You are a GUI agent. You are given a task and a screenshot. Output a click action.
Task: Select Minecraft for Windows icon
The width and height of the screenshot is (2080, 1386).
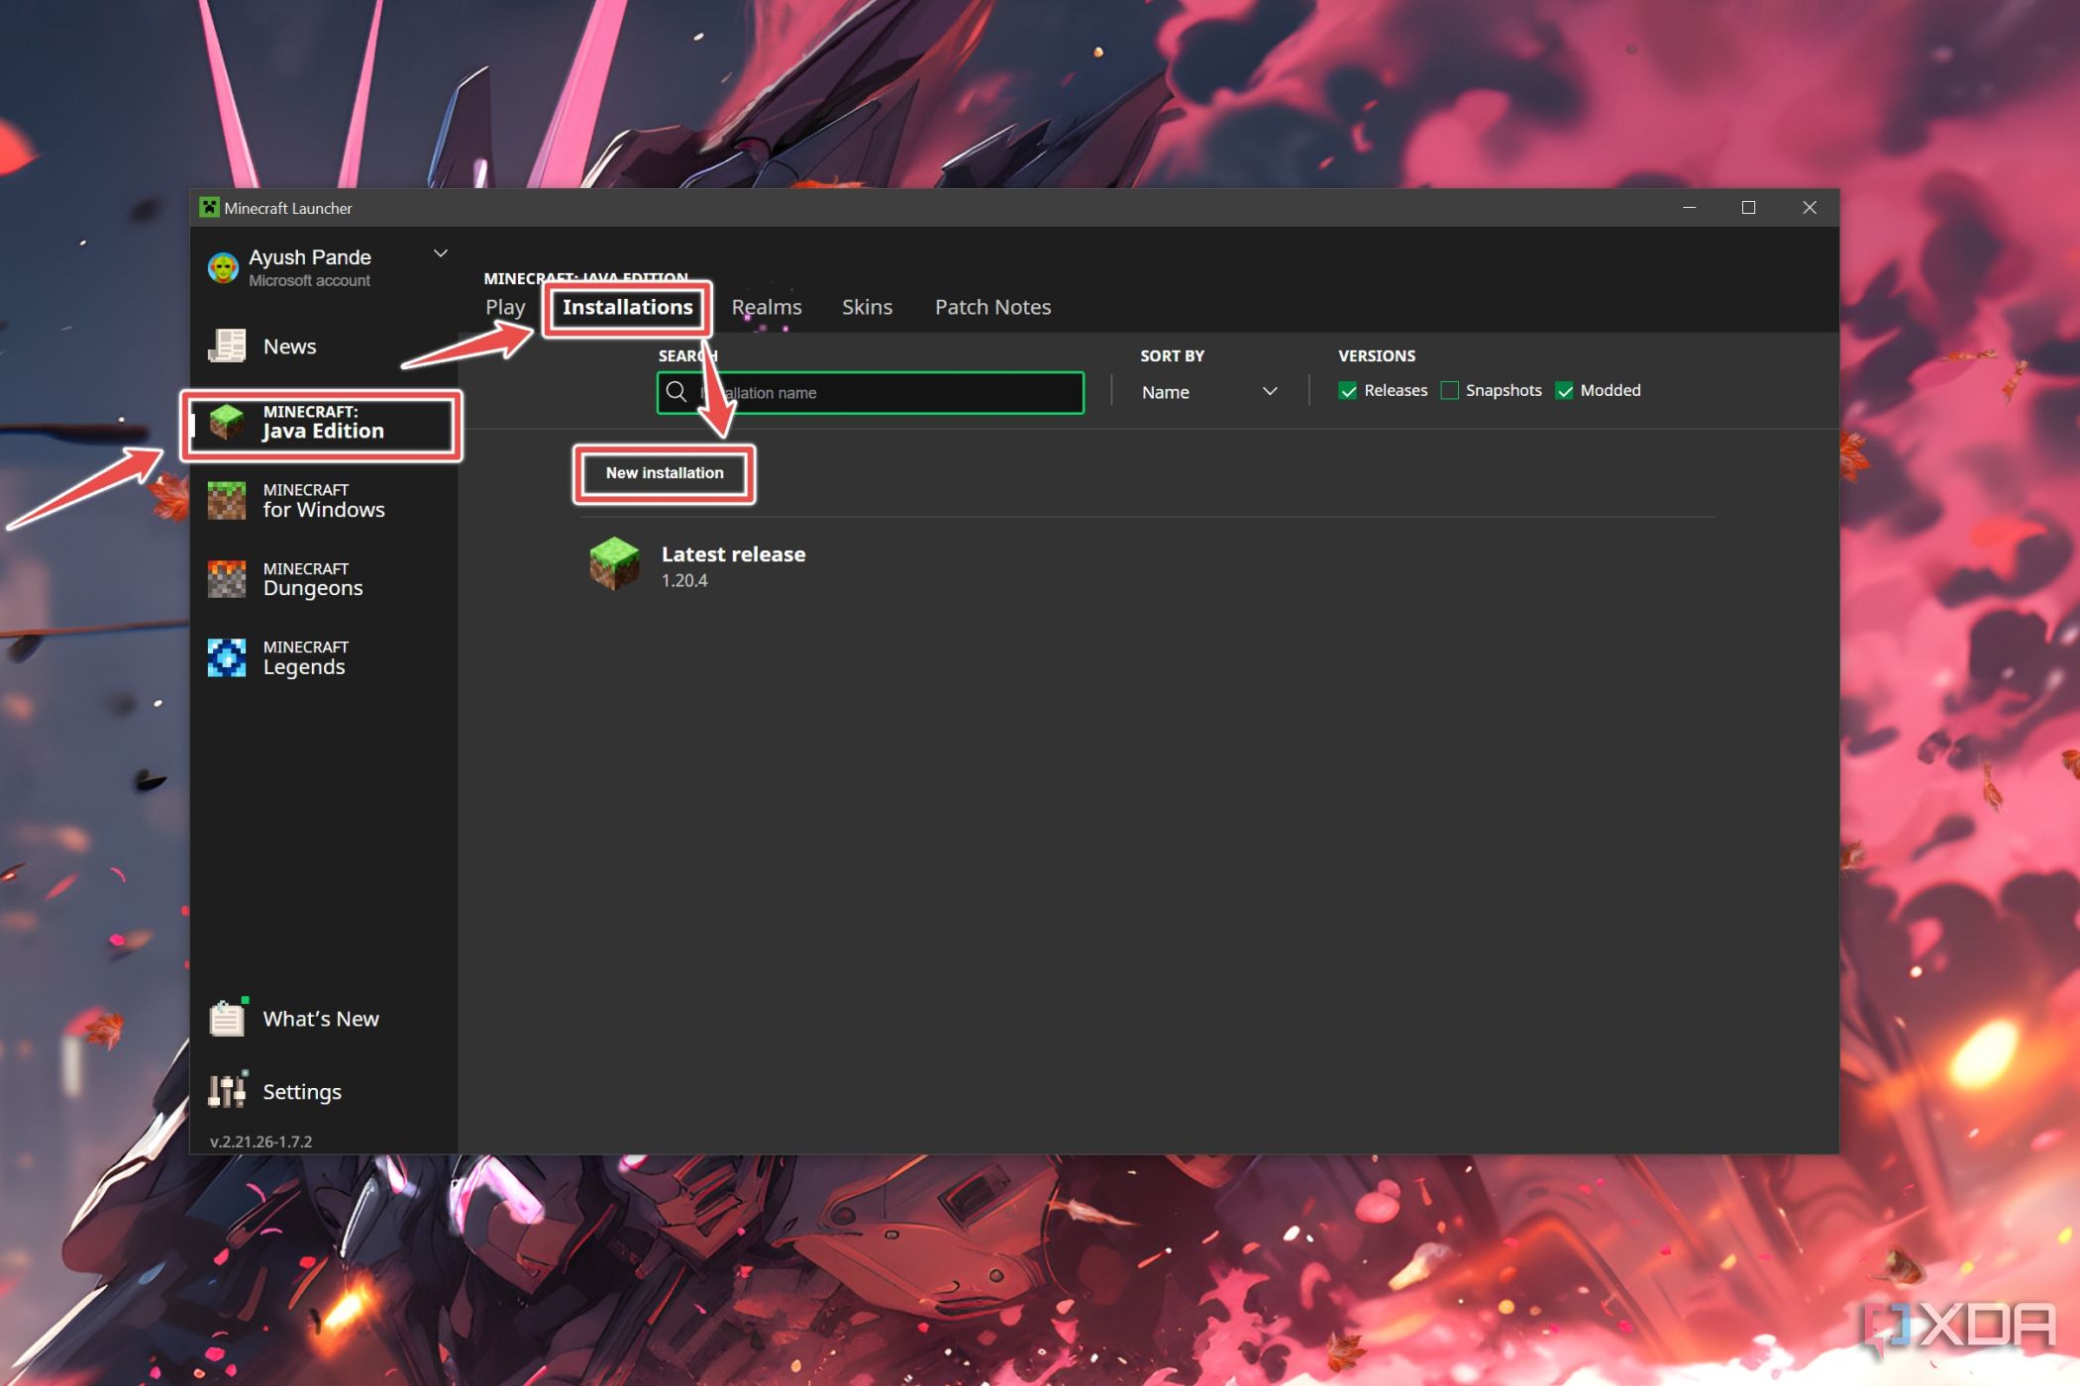click(x=227, y=500)
